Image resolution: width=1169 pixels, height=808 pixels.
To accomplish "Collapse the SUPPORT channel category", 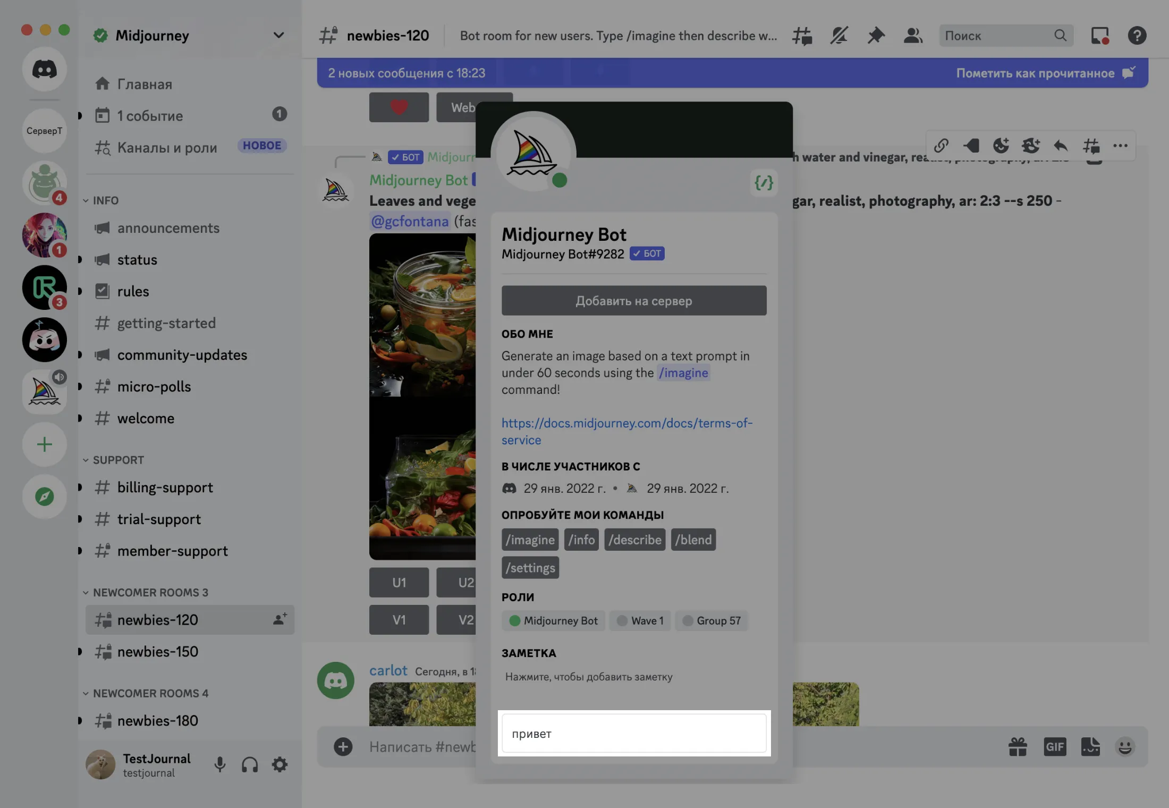I will point(113,460).
